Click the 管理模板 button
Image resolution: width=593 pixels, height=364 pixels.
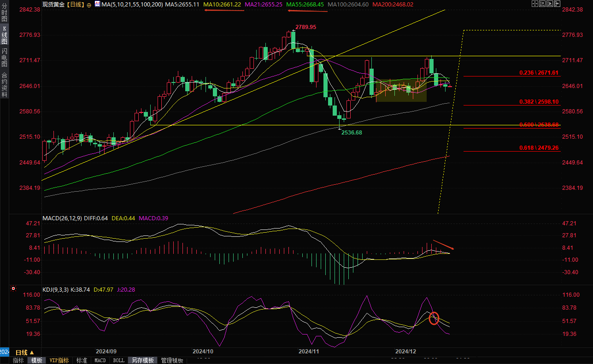point(172,360)
